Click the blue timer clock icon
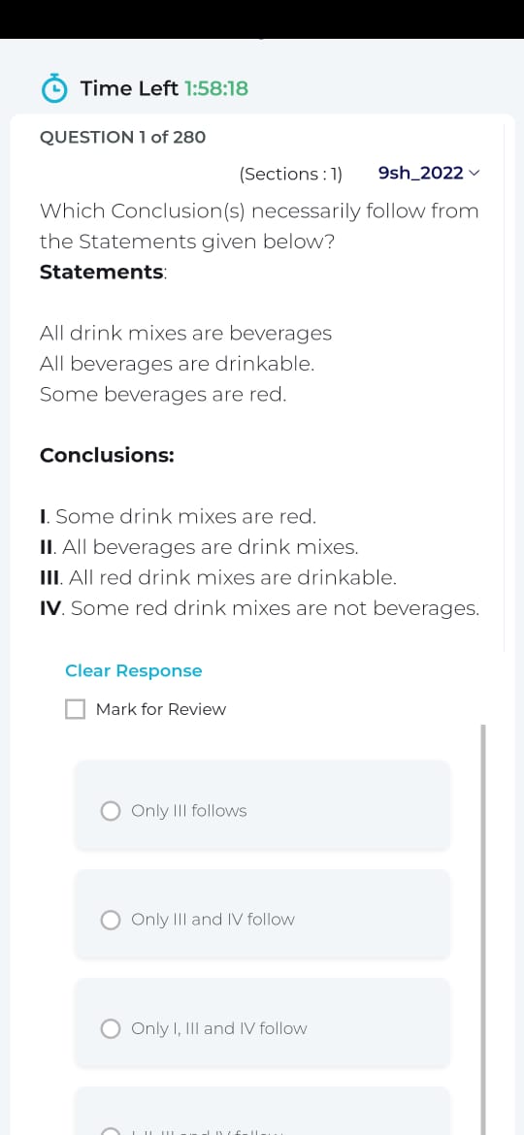 pos(54,89)
